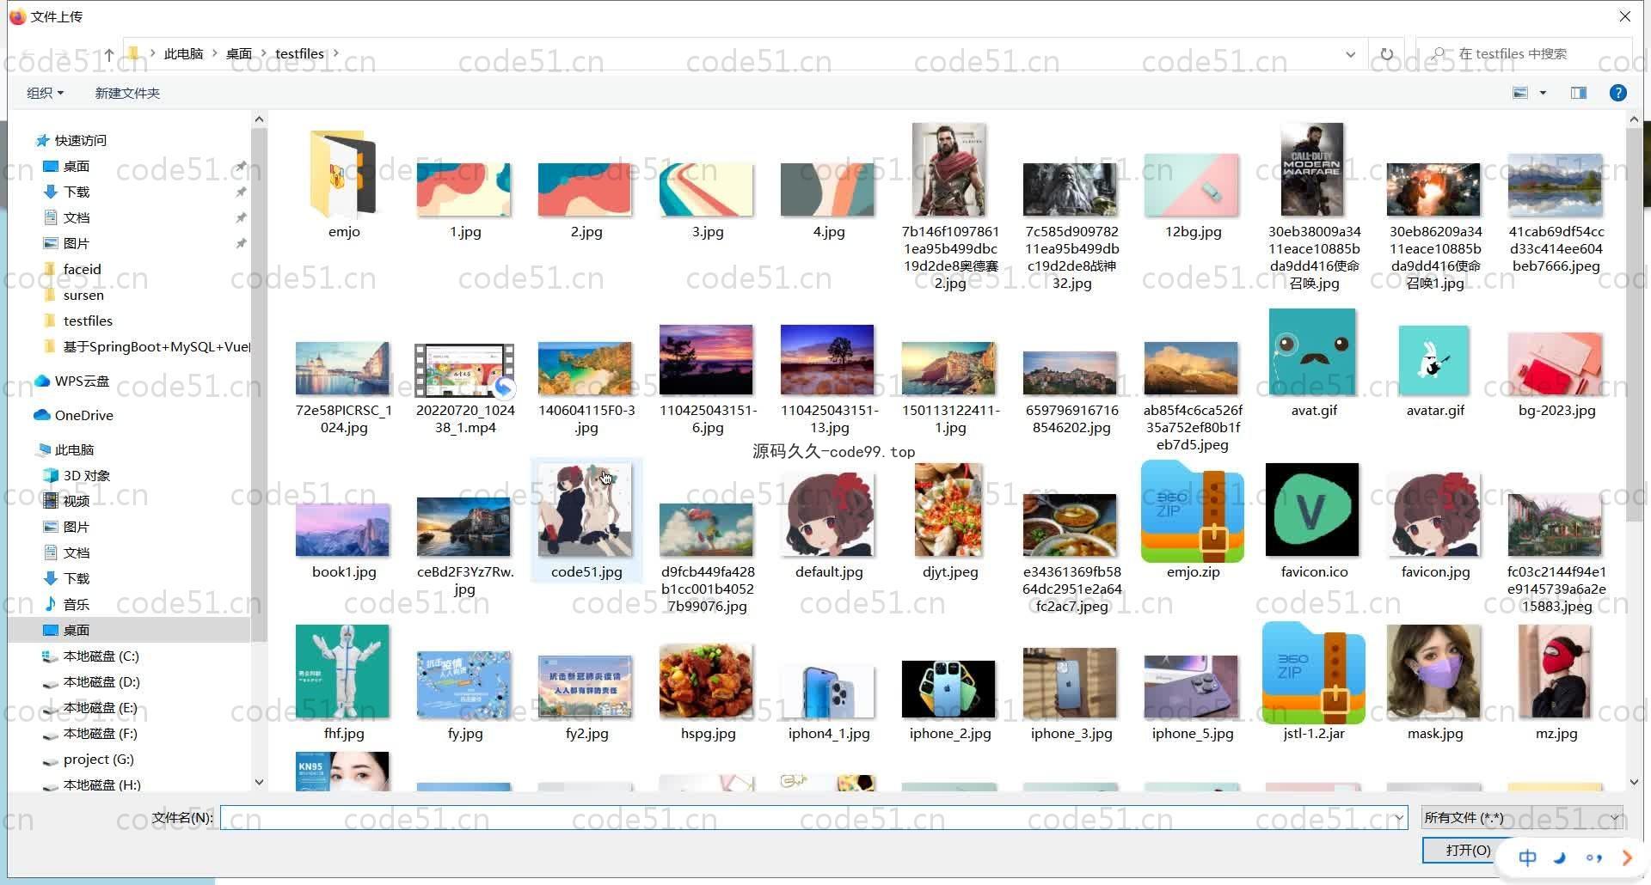Click the refresh button beside address bar
Viewport: 1651px width, 885px height.
1386,54
